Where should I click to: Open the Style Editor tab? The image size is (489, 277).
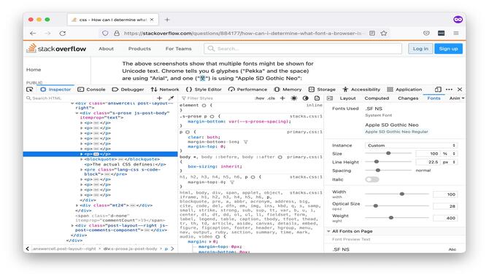point(204,90)
